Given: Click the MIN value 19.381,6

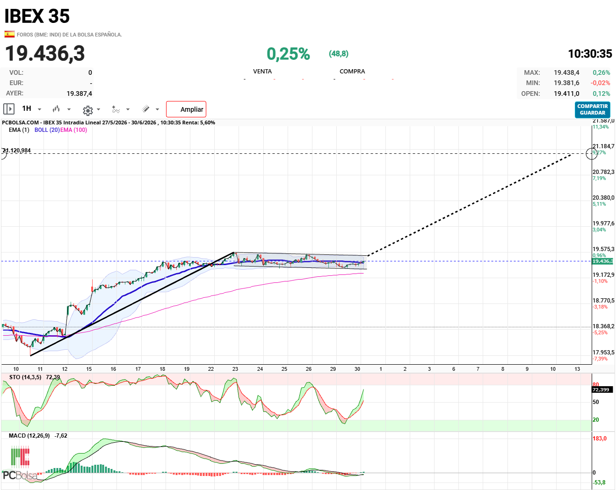Looking at the screenshot, I should (x=566, y=83).
